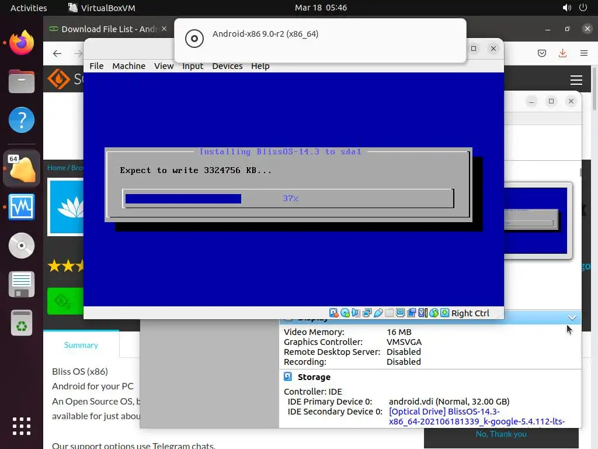Viewport: 598px width, 449px height.
Task: Click the VM preview thumbnail in VirtualBox Manager
Action: click(538, 220)
